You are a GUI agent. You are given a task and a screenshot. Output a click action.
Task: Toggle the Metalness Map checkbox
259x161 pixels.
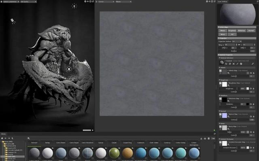click(228, 99)
